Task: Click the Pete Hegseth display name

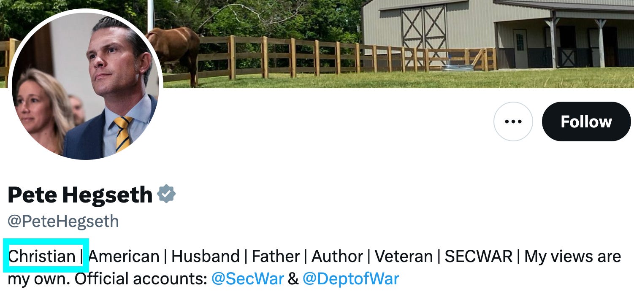Action: coord(80,194)
